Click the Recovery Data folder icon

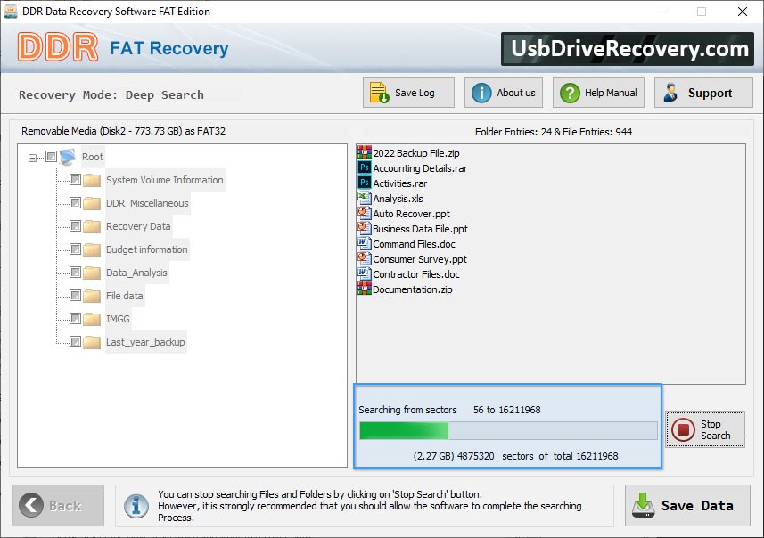(92, 226)
